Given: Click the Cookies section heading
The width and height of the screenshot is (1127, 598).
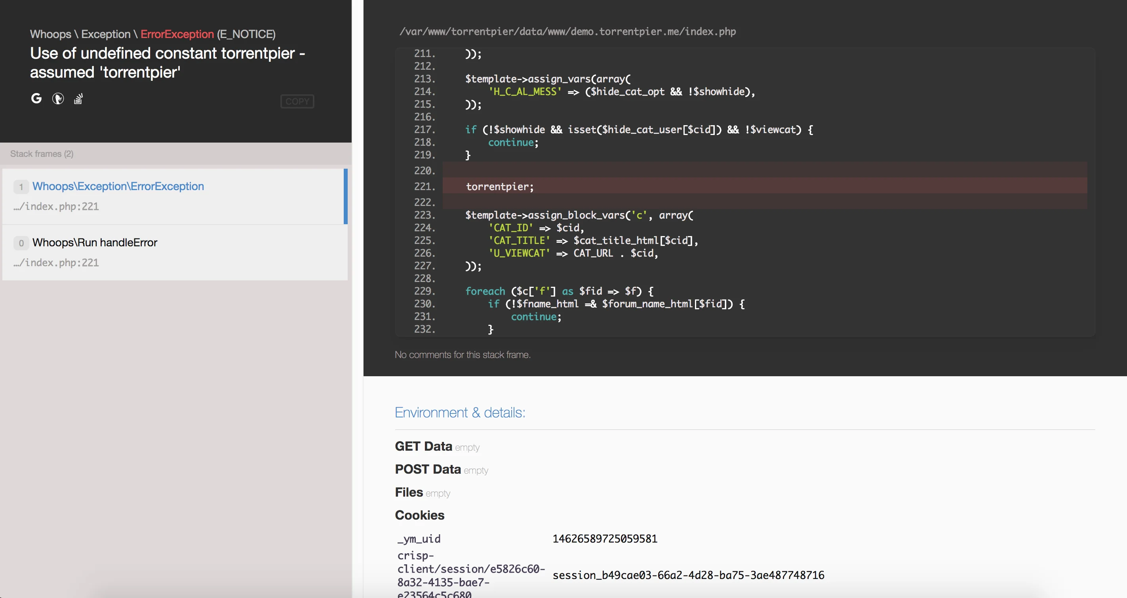Looking at the screenshot, I should click(420, 515).
